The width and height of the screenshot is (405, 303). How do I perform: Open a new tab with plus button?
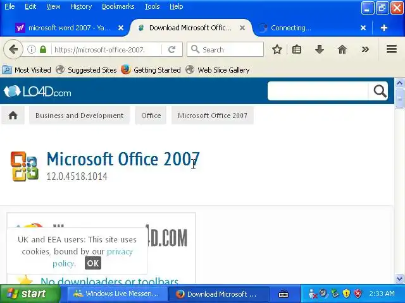[x=384, y=28]
